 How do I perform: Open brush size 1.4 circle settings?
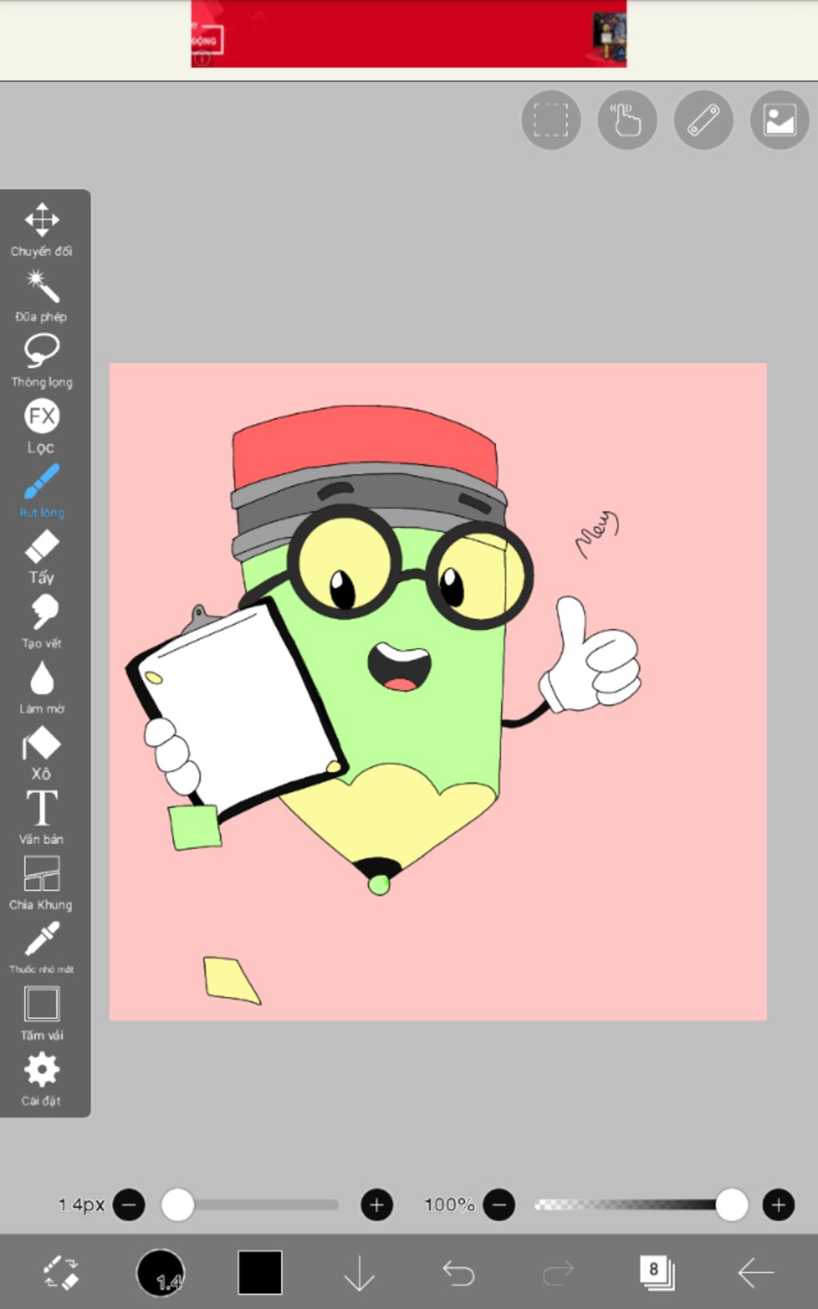[x=161, y=1272]
